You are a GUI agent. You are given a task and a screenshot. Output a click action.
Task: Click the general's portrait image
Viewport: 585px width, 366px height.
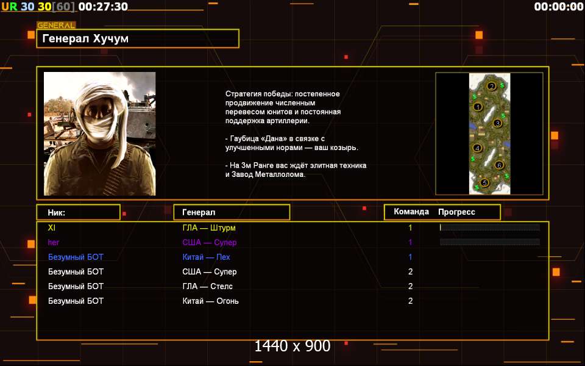click(99, 134)
